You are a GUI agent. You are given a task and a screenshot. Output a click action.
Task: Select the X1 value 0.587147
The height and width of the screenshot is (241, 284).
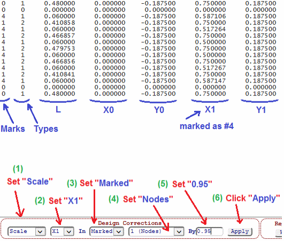[x=211, y=81]
